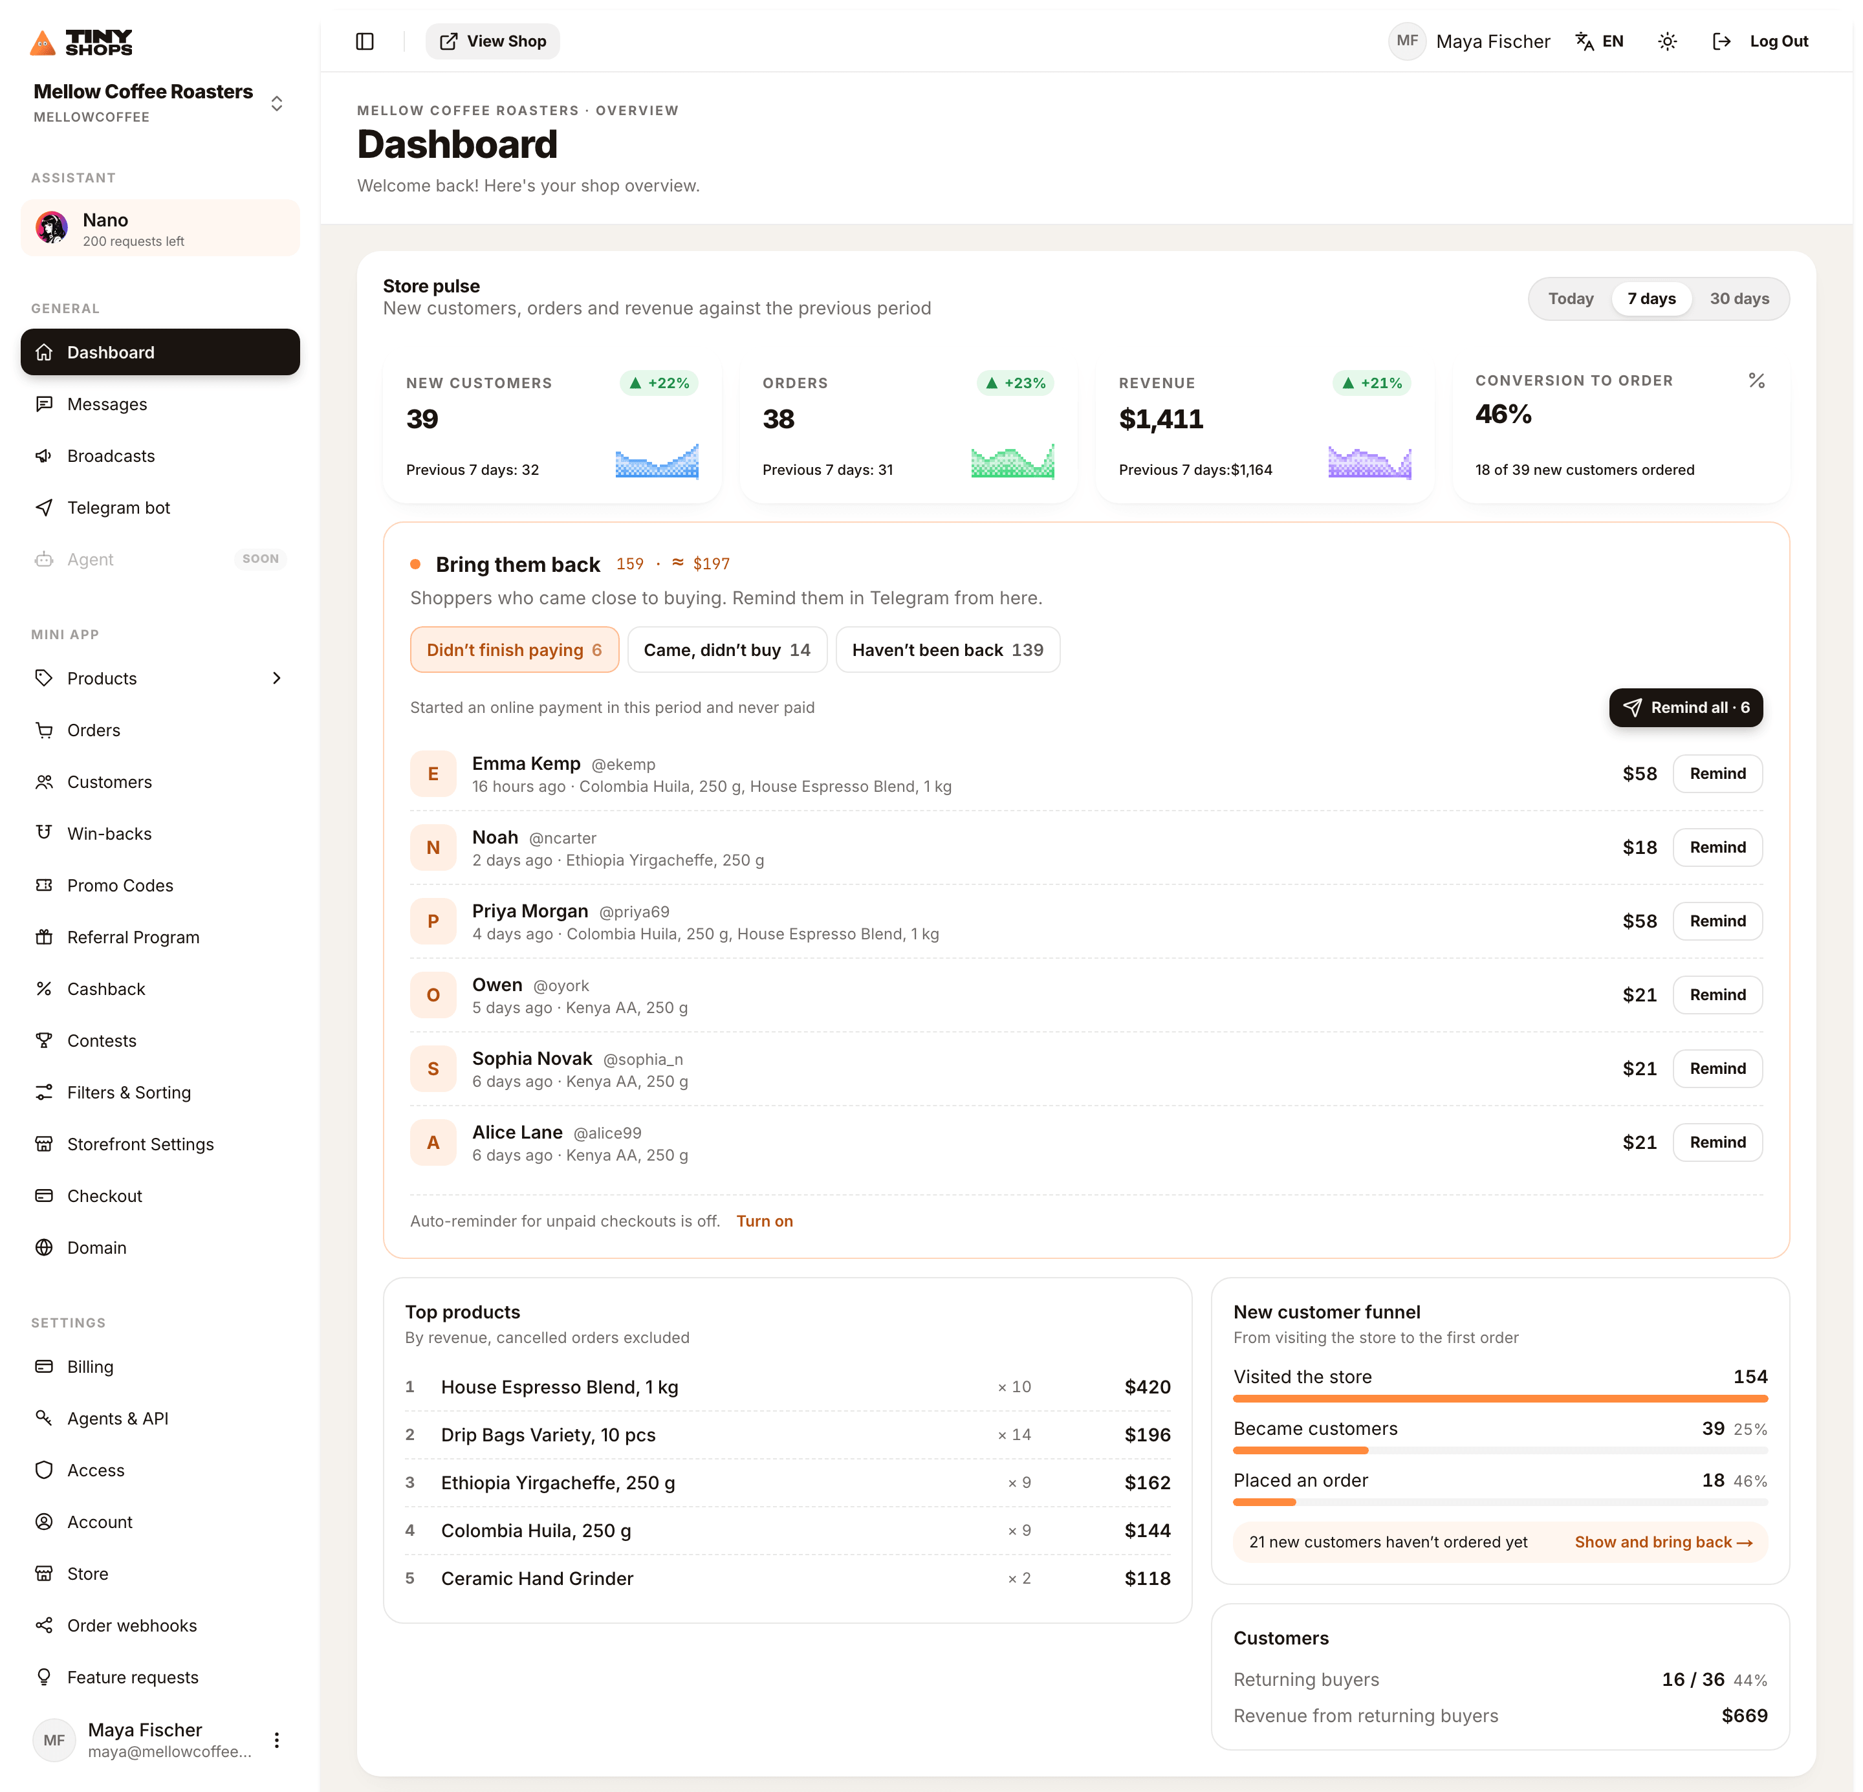Click Turn on auto-reminder link
This screenshot has height=1792, width=1863.
[764, 1221]
